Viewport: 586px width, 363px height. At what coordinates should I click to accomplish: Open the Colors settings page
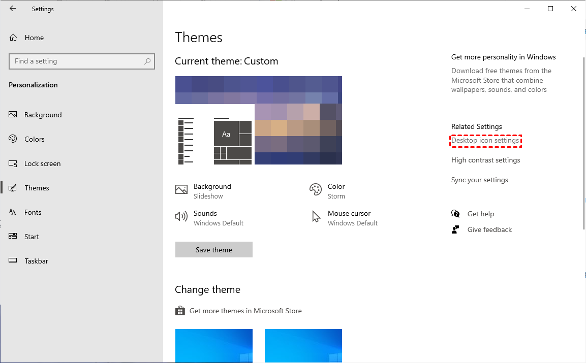[x=34, y=139]
